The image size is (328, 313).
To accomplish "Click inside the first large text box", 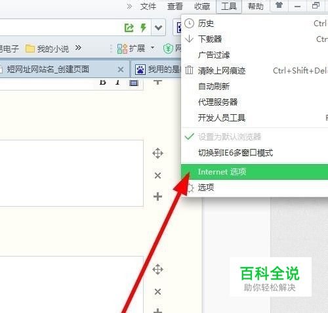I will click(72, 173).
